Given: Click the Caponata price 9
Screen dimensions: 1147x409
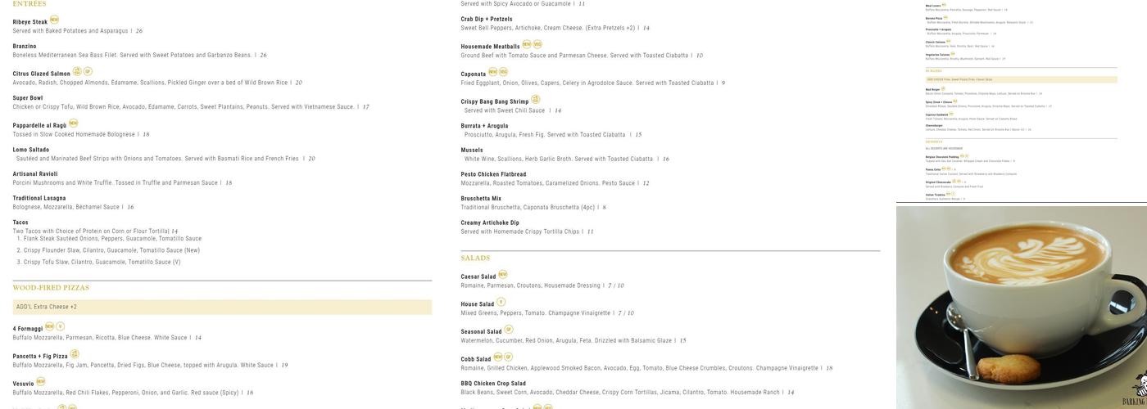Looking at the screenshot, I should pos(723,83).
